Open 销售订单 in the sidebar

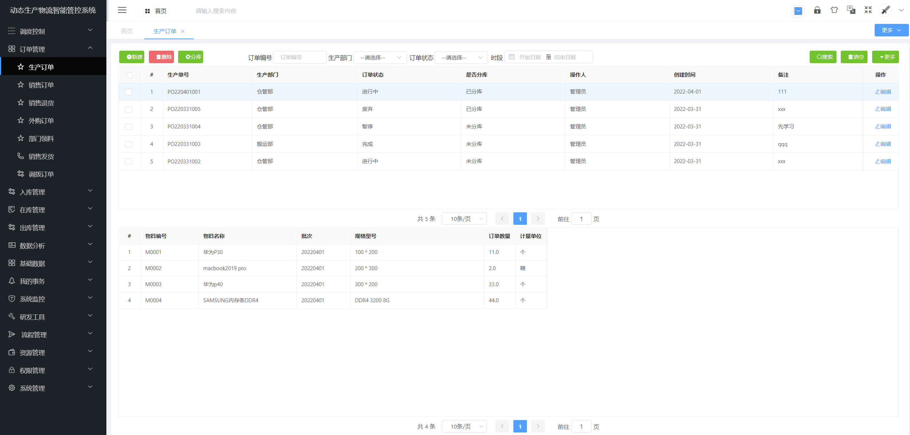point(53,85)
